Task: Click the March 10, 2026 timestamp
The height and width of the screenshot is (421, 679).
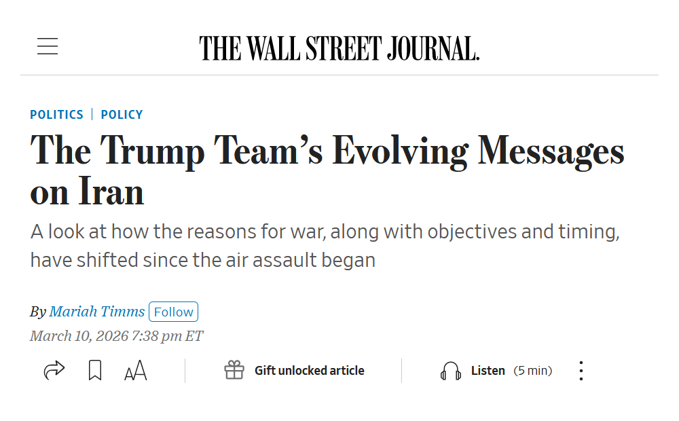Action: pyautogui.click(x=116, y=336)
